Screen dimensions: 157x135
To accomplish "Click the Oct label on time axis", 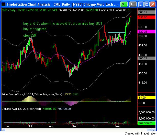I will (x=95, y=126).
